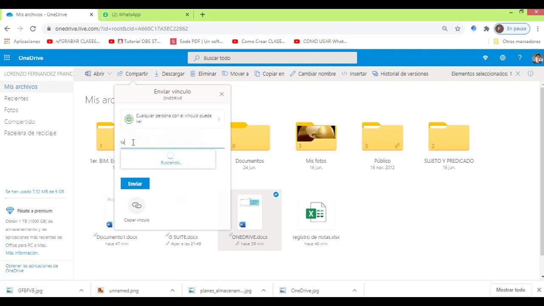Open the account profile picture
544x306 pixels.
pos(537,58)
